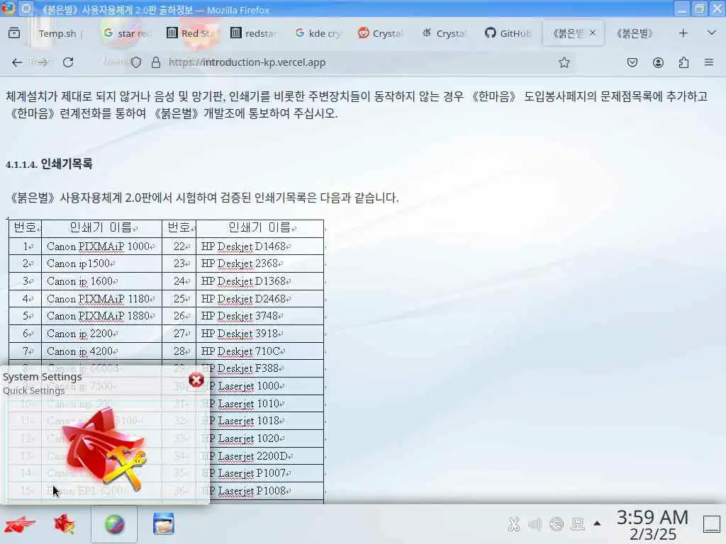Viewport: 726px width, 544px height.
Task: Open the Red Star start menu
Action: click(19, 525)
